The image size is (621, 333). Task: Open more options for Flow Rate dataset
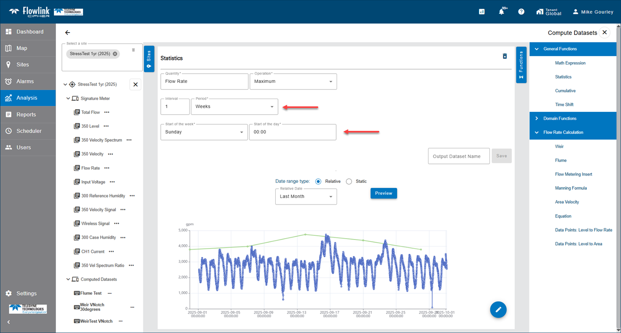click(107, 168)
